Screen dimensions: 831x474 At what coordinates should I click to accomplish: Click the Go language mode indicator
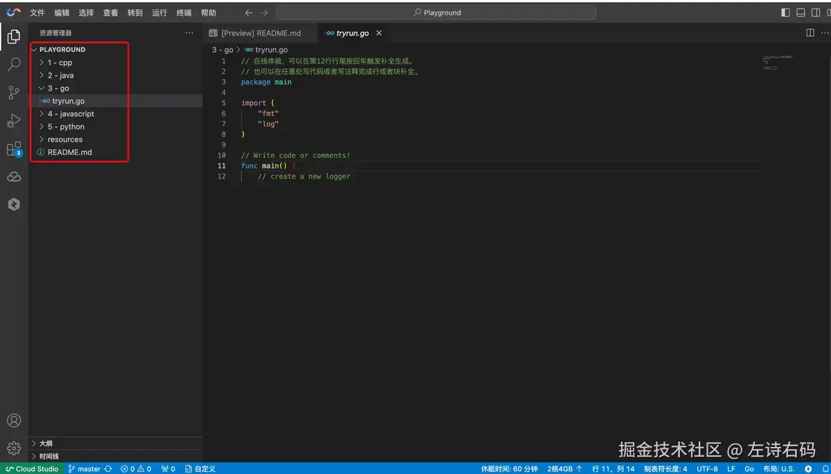coord(749,468)
